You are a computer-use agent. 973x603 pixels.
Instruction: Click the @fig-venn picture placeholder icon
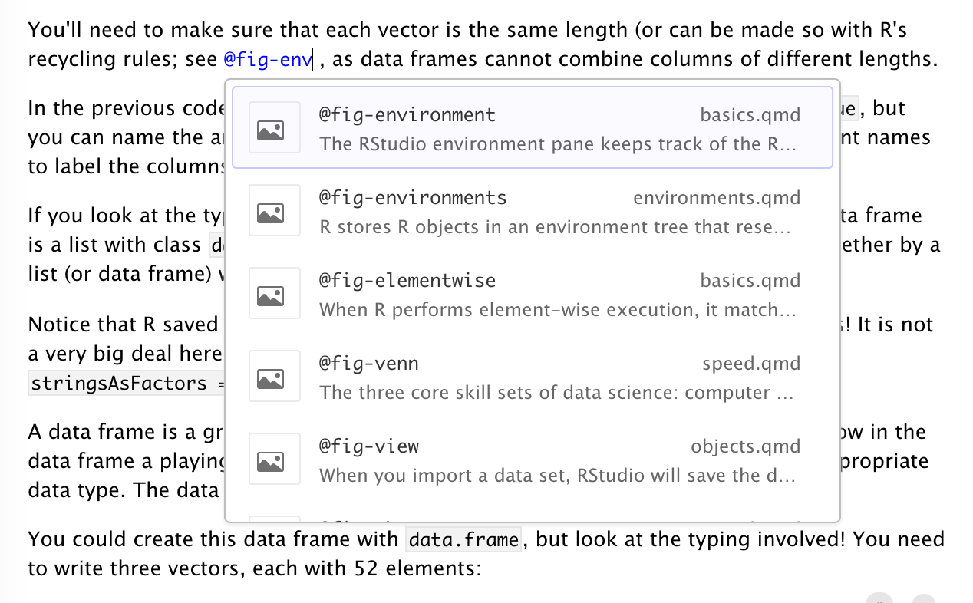(274, 376)
